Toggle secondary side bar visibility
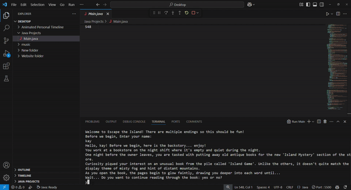The image size is (351, 190). [x=322, y=4]
